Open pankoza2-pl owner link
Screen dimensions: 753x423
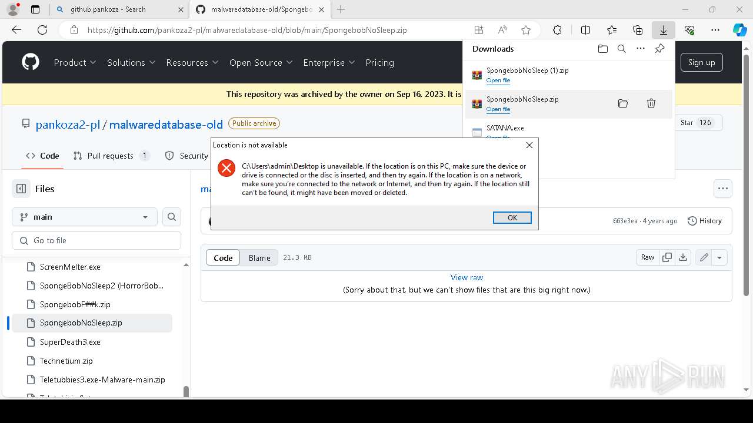click(68, 124)
